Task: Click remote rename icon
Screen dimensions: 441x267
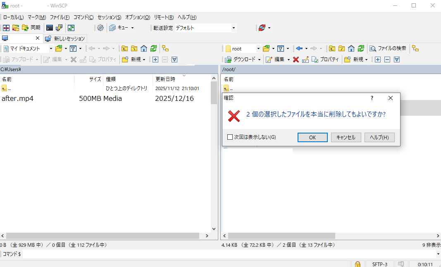Action: coord(305,60)
